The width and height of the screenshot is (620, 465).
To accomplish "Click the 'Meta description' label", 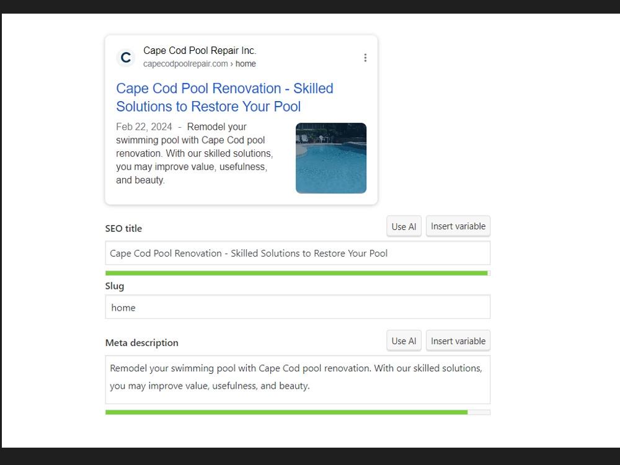I will (141, 343).
